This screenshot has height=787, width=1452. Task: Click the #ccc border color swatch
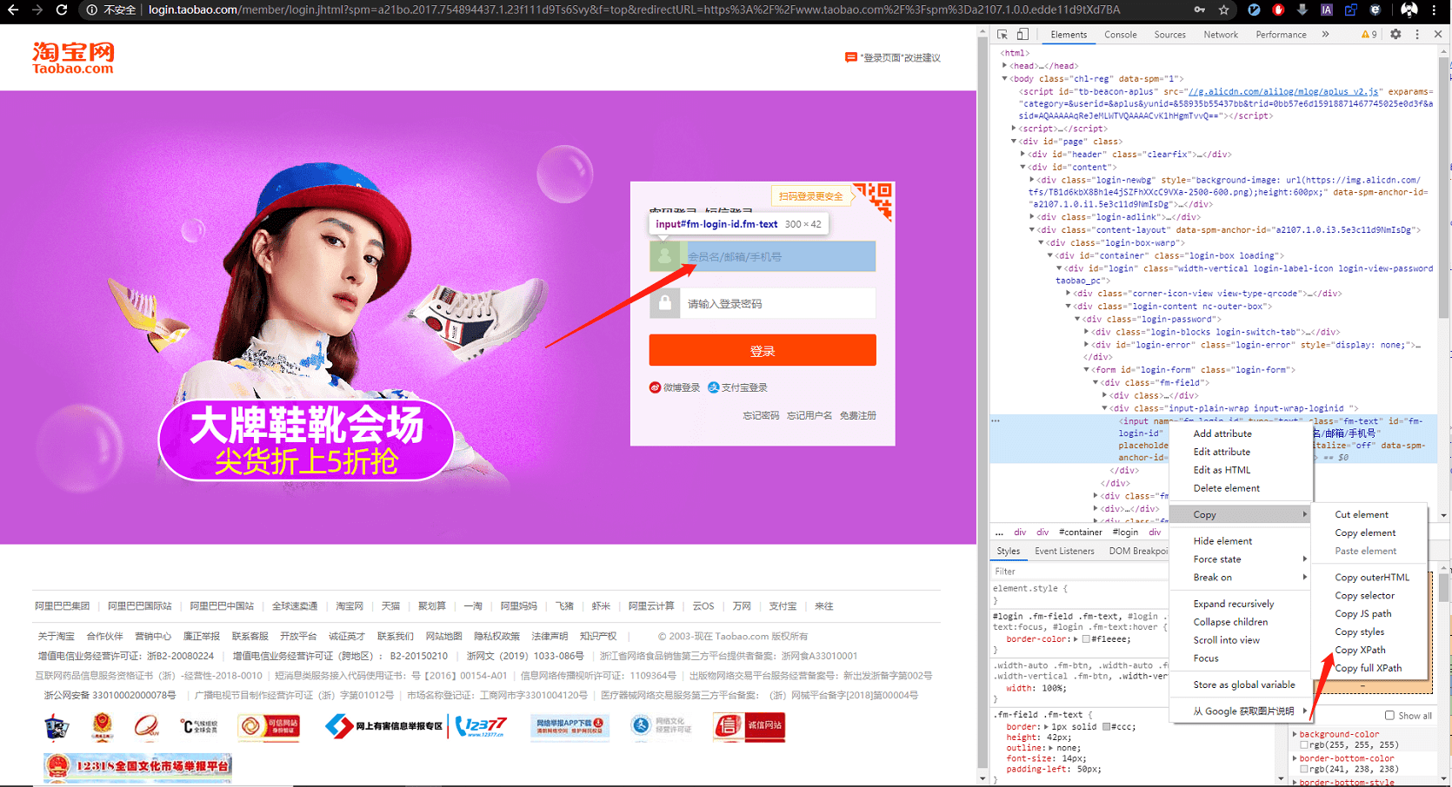coord(1106,727)
